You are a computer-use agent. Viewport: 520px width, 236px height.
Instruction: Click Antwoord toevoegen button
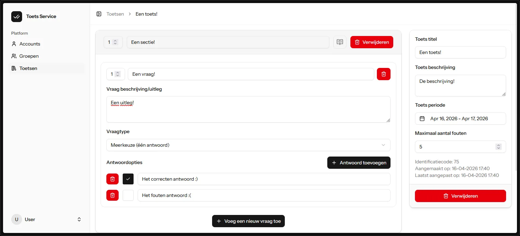click(x=359, y=163)
